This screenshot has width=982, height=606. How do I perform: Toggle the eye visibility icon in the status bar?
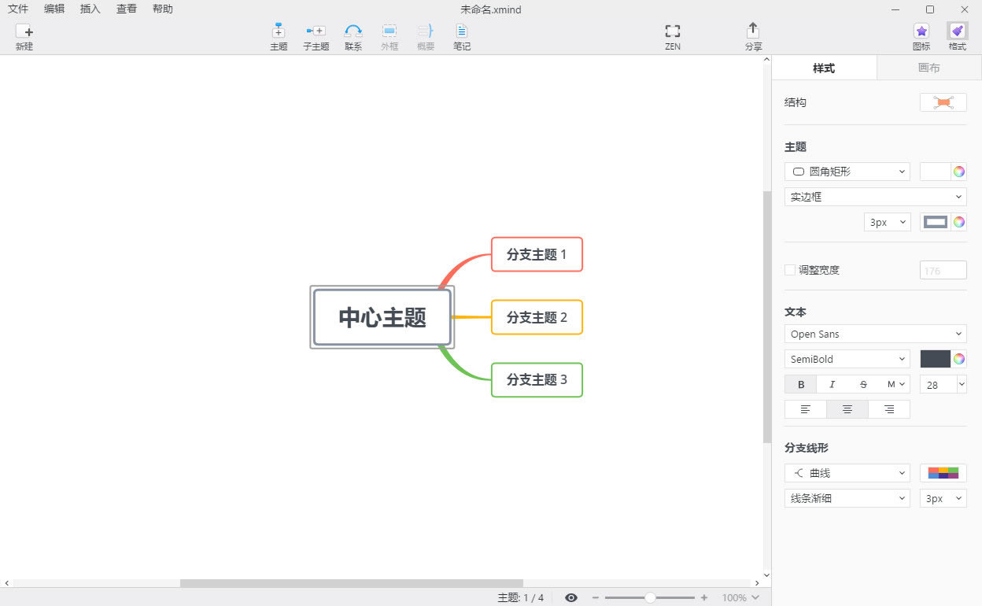pyautogui.click(x=571, y=598)
